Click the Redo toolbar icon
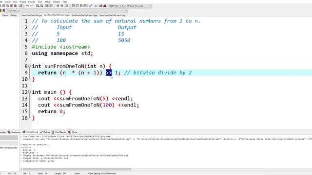The height and width of the screenshot is (175, 312). coord(31,6)
